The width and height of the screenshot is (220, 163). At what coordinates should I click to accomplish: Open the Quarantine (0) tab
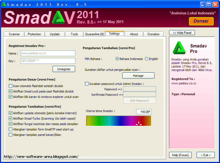point(94,34)
